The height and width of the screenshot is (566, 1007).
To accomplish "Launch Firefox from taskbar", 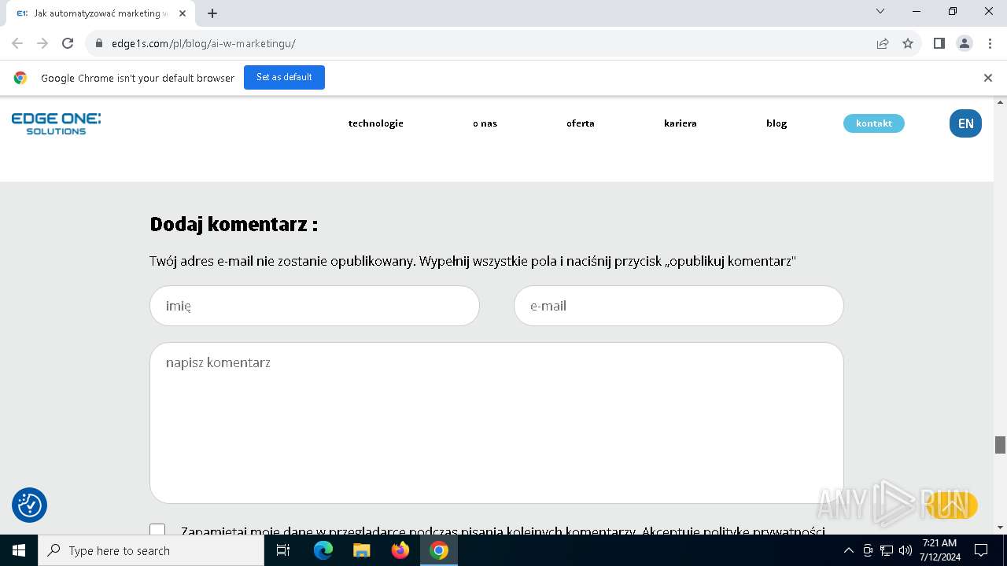I will 400,550.
